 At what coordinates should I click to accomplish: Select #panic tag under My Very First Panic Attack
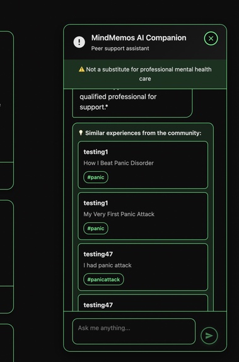[x=96, y=228]
